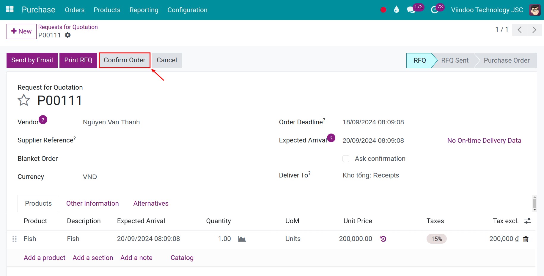Screen dimensions: 544x276
Task: Click the Fish description cell
Action: click(73, 239)
